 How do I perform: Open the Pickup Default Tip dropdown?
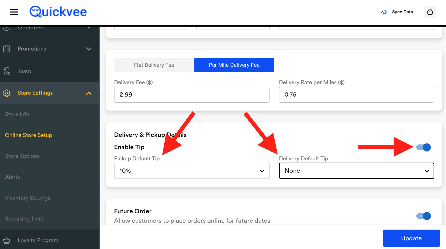191,171
